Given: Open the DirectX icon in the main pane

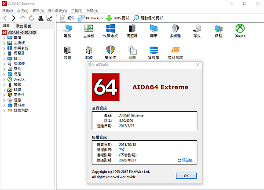Looking at the screenshot, I should 240,31.
